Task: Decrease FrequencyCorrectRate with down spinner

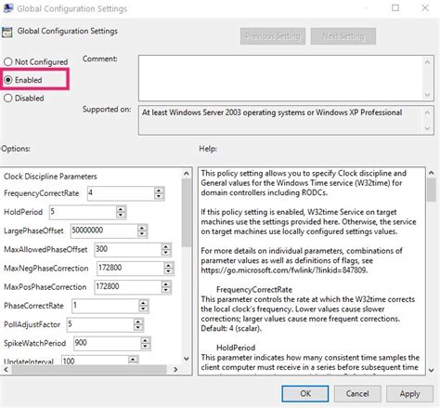Action: [x=159, y=197]
